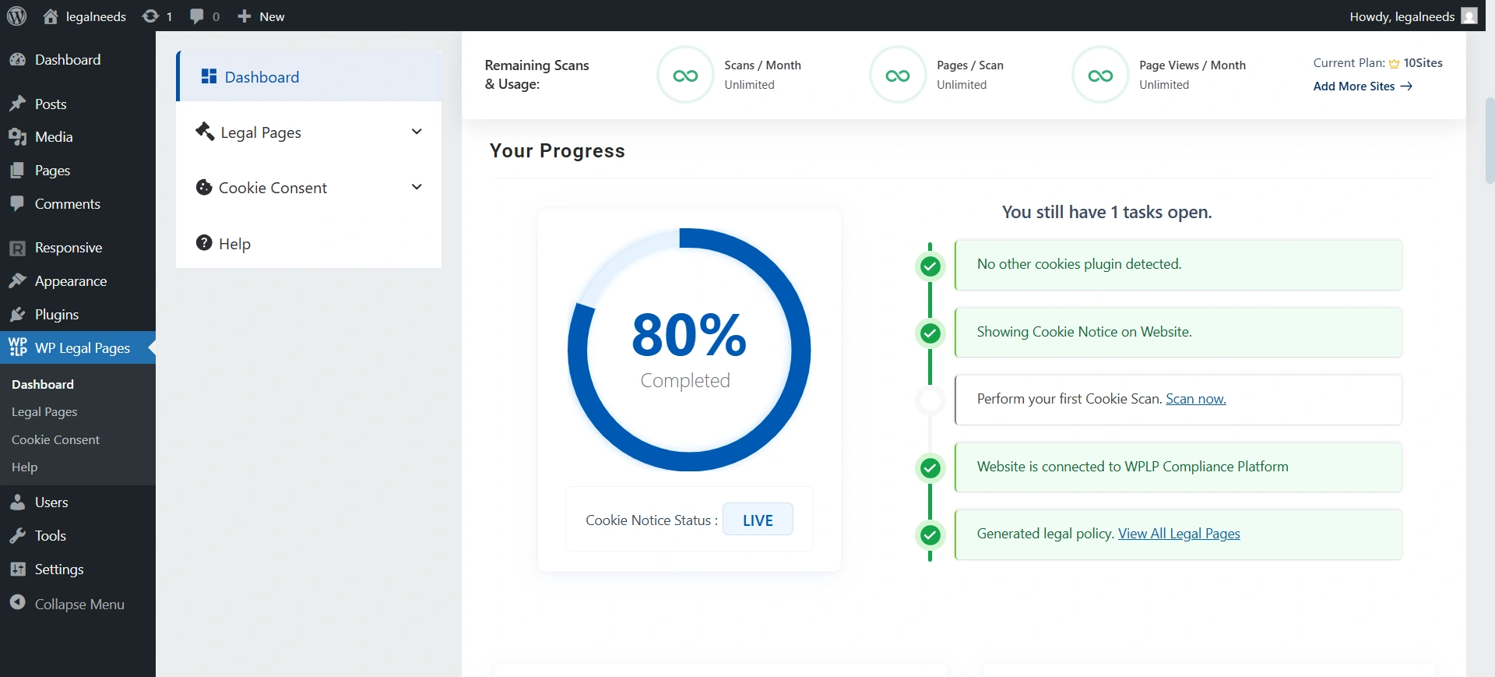Click the Legal Pages gavel icon
This screenshot has height=677, width=1495.
pos(205,132)
